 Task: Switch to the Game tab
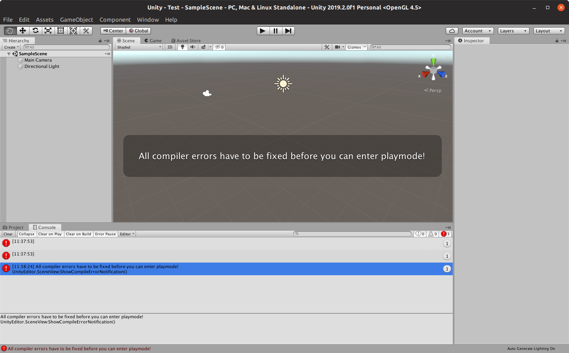[x=153, y=41]
